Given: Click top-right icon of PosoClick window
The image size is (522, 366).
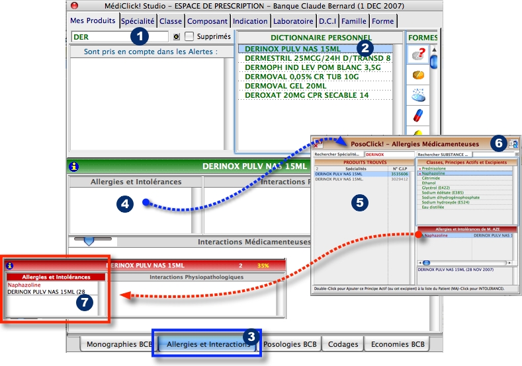Looking at the screenshot, I should pos(513,143).
